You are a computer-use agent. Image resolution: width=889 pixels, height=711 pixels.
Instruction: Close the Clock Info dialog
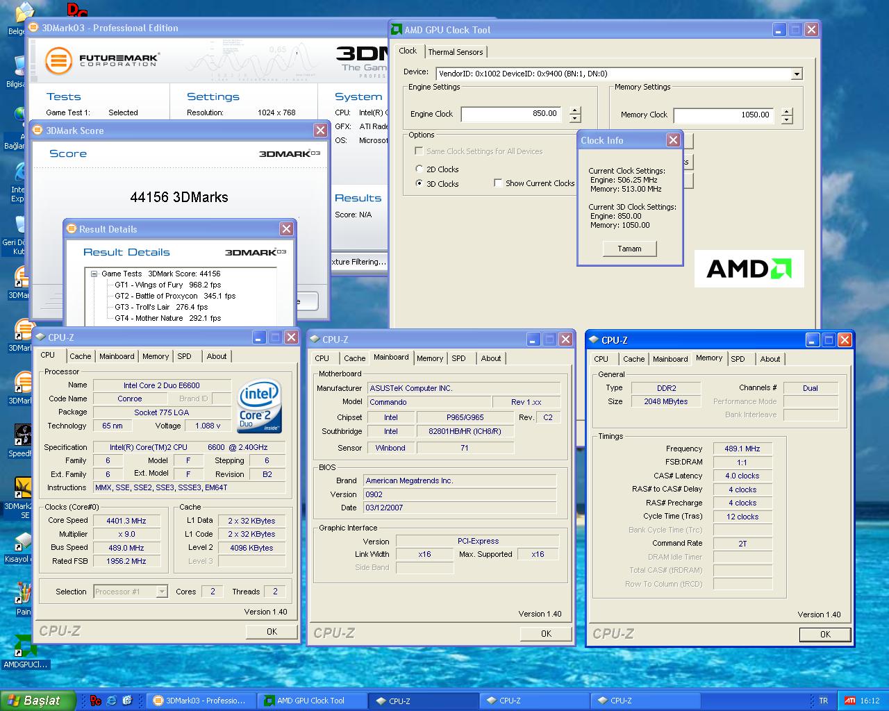673,140
